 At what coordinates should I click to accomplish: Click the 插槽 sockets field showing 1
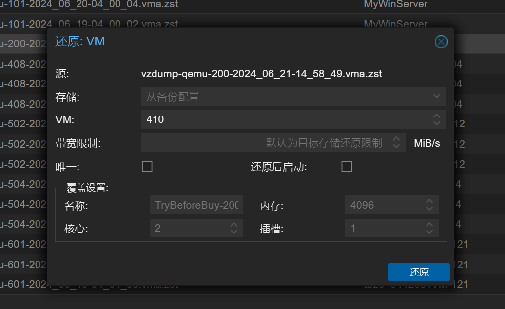pos(391,228)
